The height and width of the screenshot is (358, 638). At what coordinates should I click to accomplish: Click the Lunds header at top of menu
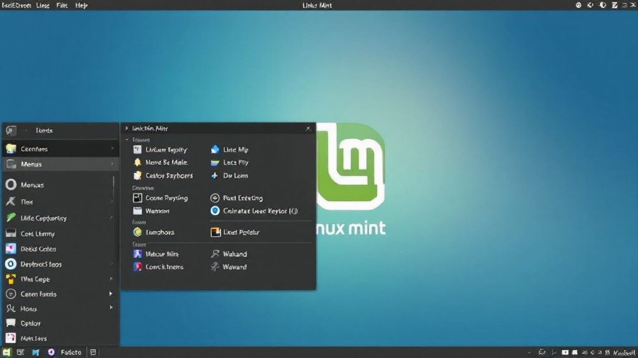point(44,131)
